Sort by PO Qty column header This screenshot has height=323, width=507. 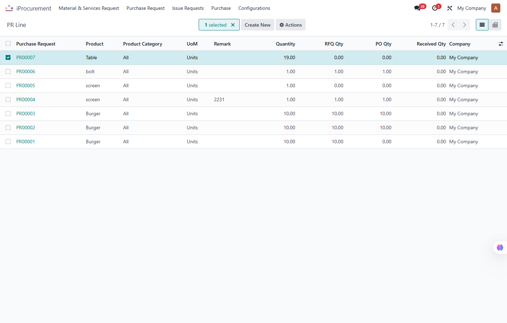(383, 44)
